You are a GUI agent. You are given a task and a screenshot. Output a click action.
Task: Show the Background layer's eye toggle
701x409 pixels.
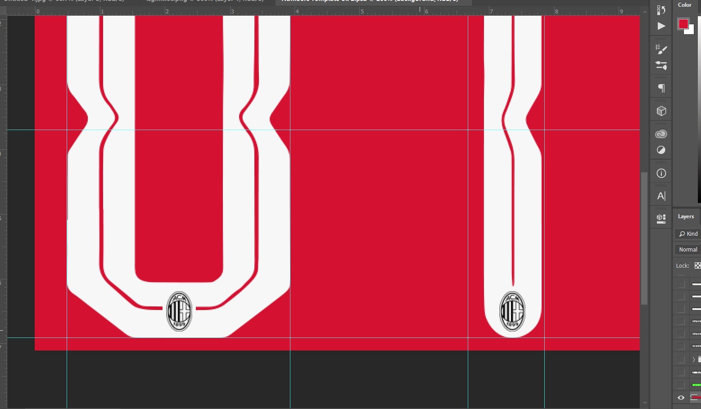[681, 398]
